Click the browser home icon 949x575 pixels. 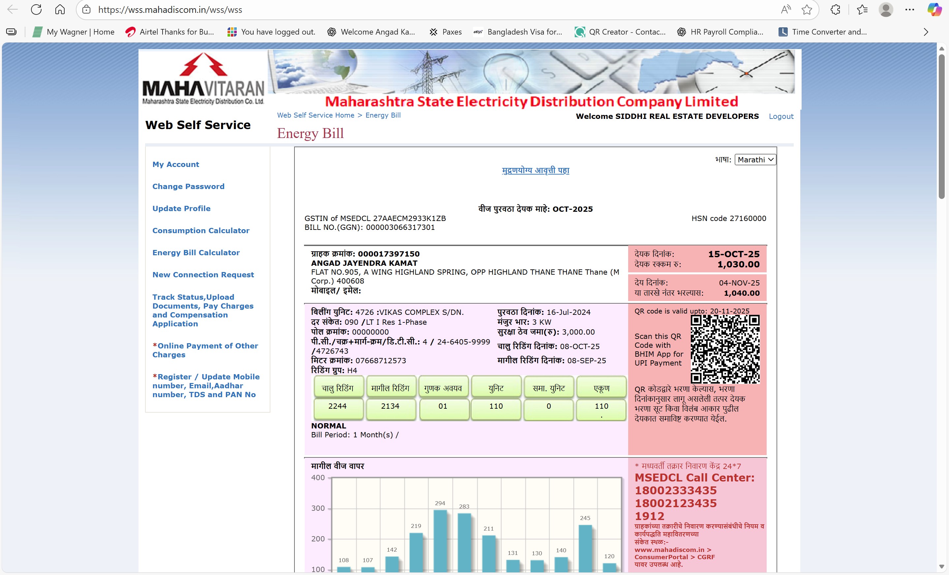click(60, 10)
